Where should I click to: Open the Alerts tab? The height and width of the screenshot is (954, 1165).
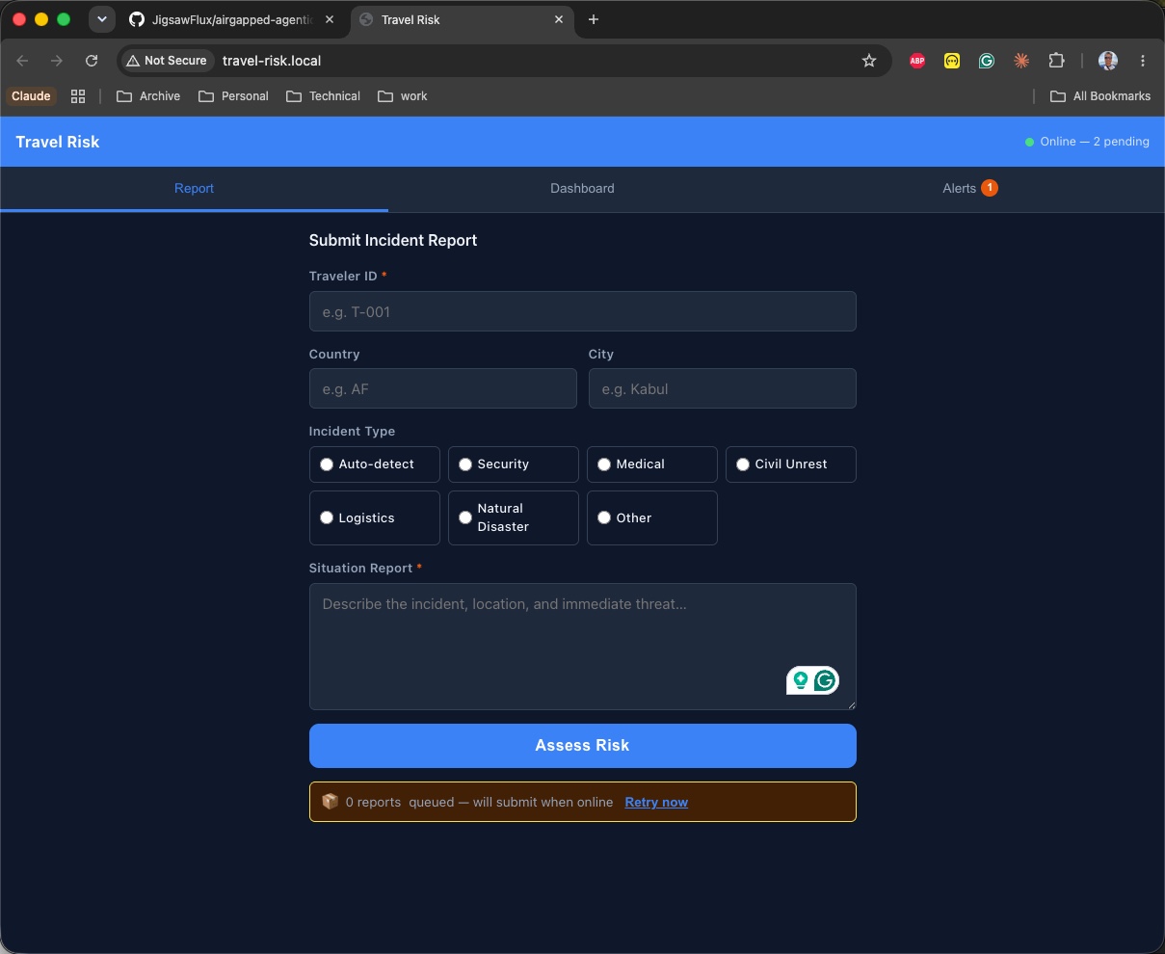tap(970, 189)
